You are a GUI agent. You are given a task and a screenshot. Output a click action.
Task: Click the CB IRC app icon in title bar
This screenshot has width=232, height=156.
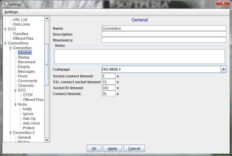(x=5, y=4)
